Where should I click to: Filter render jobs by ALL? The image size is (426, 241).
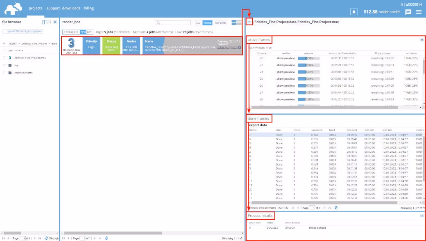click(198, 23)
